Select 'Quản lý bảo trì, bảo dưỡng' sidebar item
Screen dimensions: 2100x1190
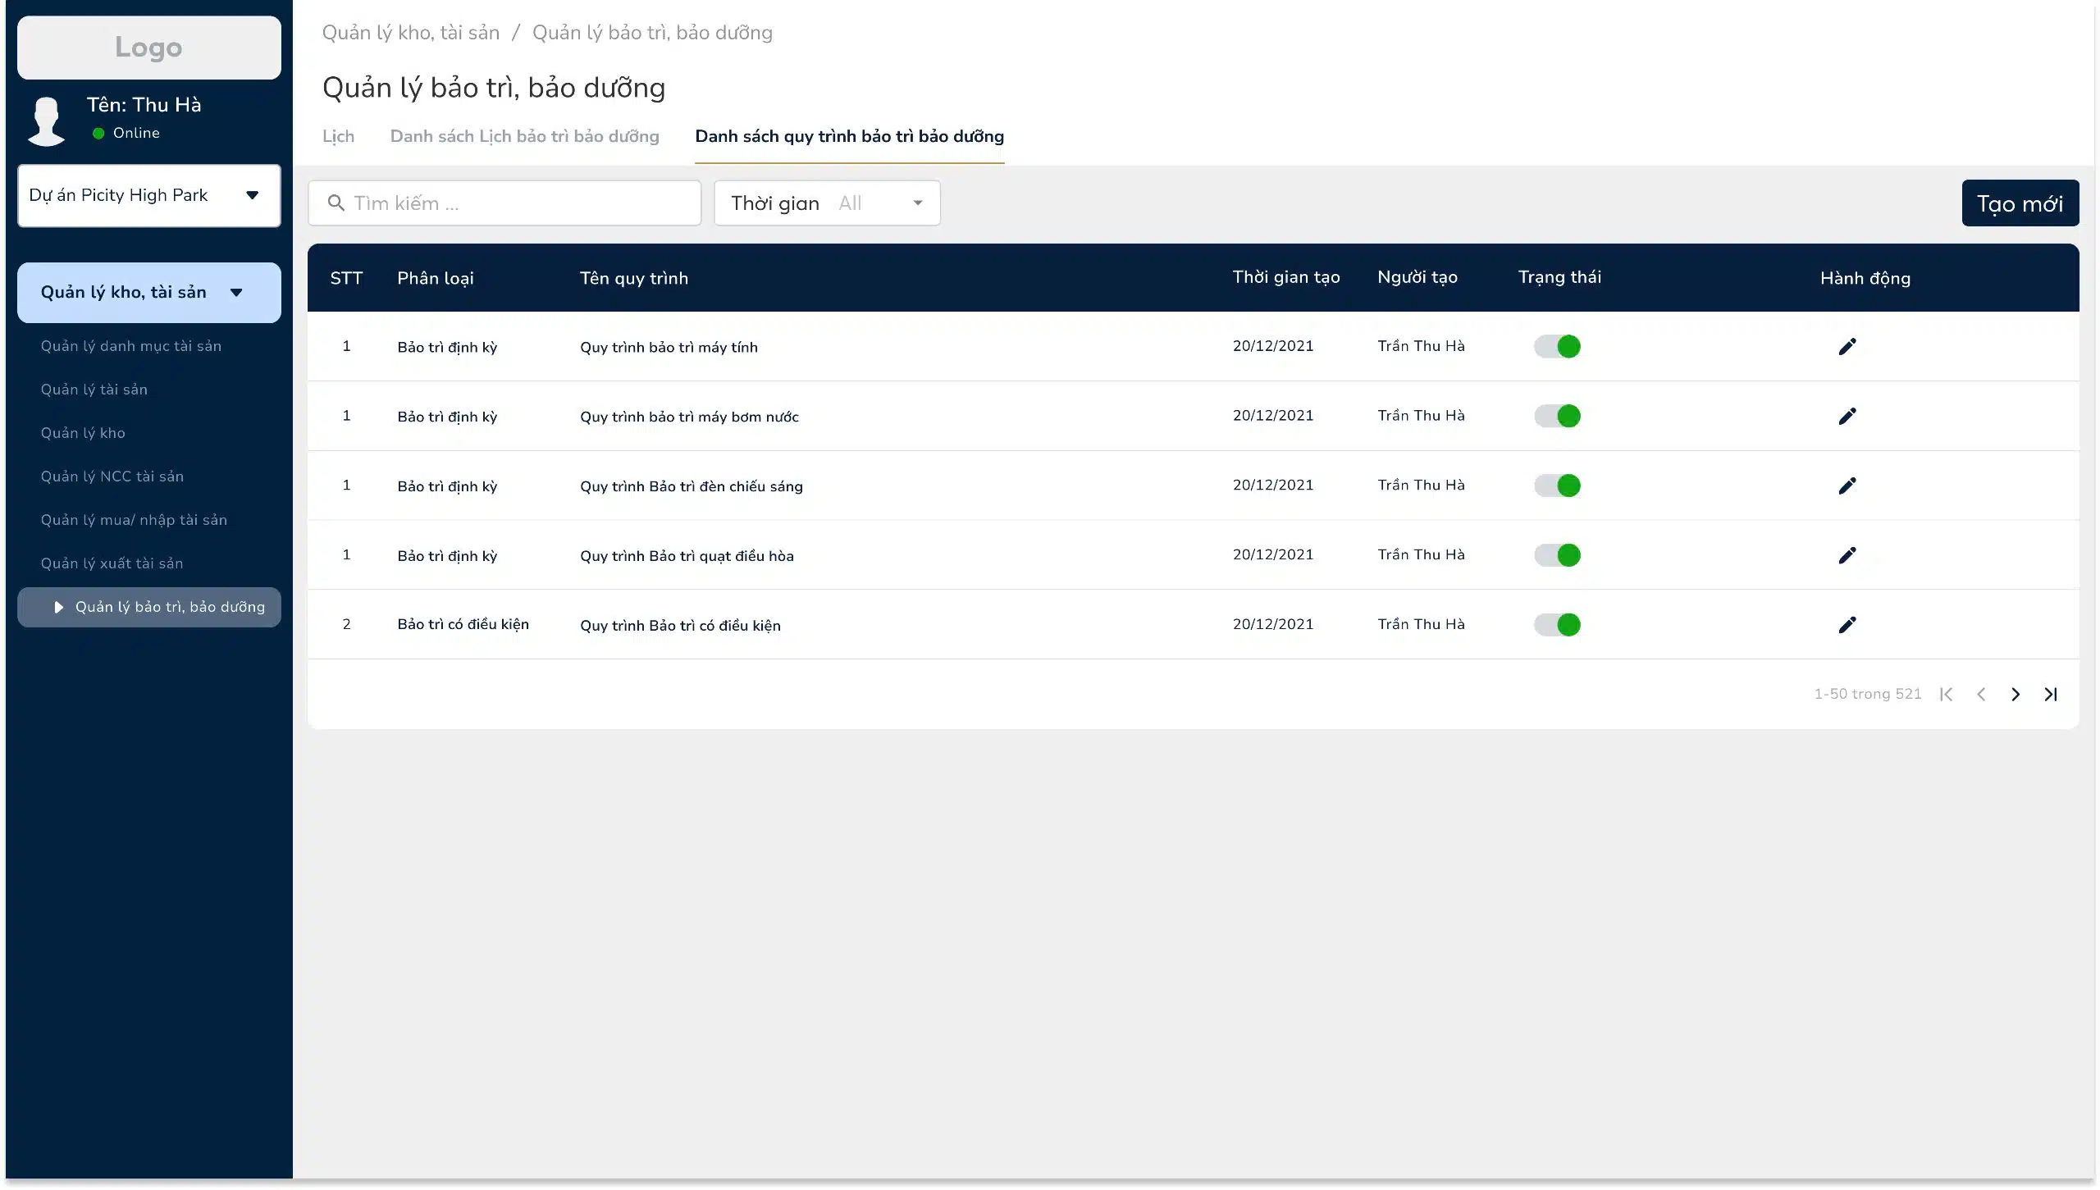149,608
